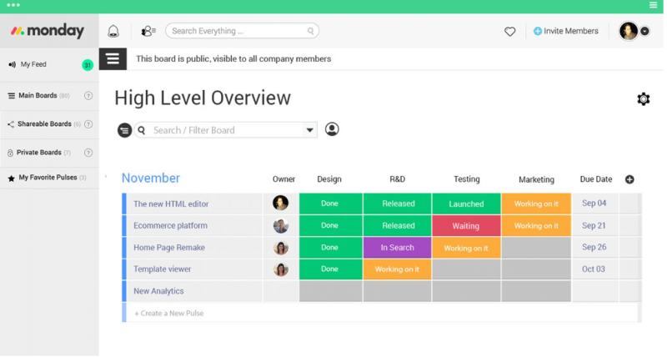
Task: Click help icon next to Main Boards
Action: coord(88,96)
